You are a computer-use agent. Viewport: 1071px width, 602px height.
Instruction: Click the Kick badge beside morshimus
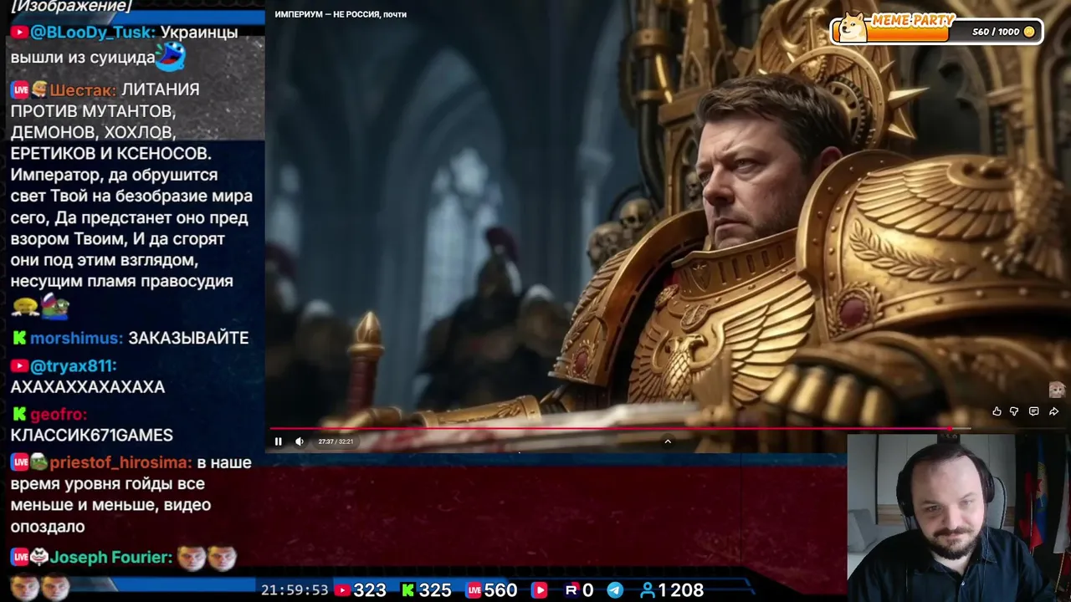click(19, 339)
